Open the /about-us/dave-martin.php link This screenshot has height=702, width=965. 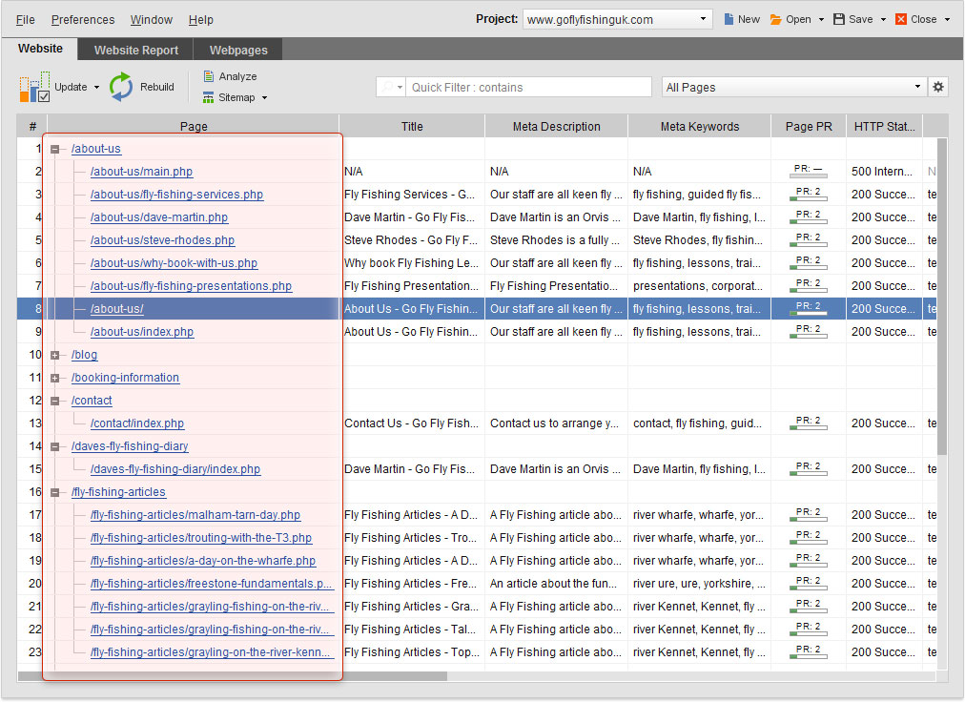(159, 217)
